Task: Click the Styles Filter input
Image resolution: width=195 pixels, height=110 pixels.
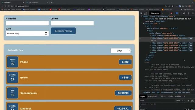Action: pos(157,101)
